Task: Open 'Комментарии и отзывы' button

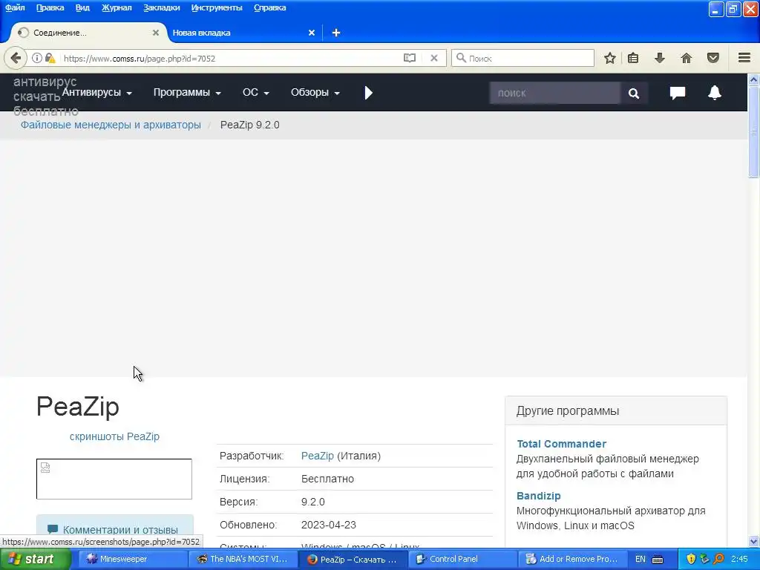Action: [x=115, y=529]
